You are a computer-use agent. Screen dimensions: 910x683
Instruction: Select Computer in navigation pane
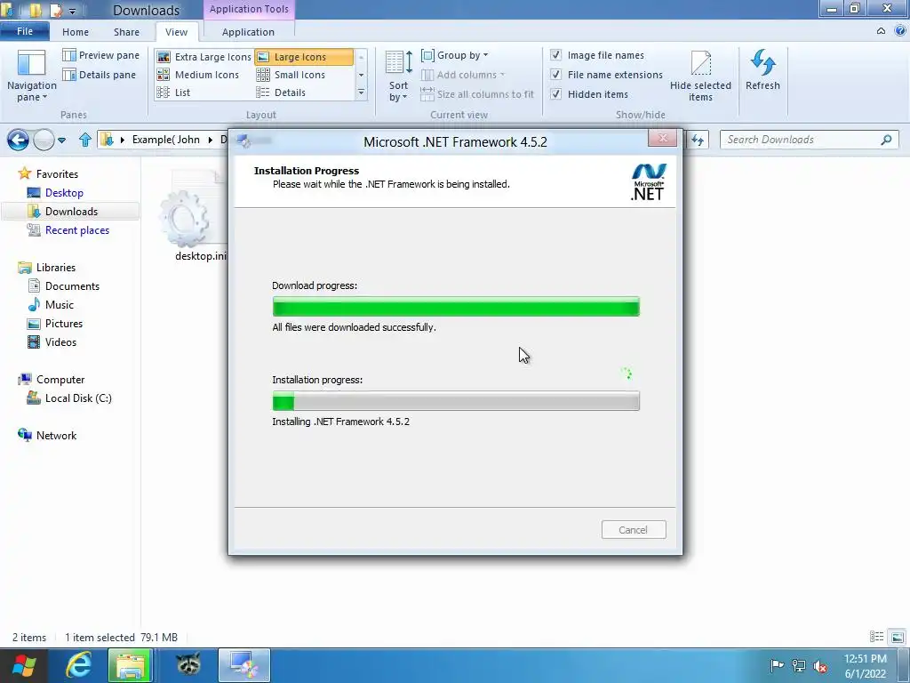pyautogui.click(x=60, y=379)
